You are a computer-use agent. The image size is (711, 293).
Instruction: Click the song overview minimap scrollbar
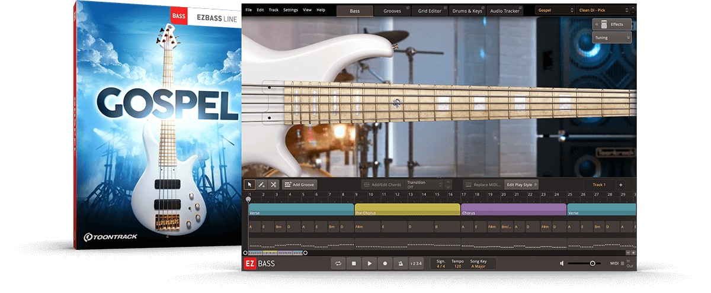coord(276,253)
